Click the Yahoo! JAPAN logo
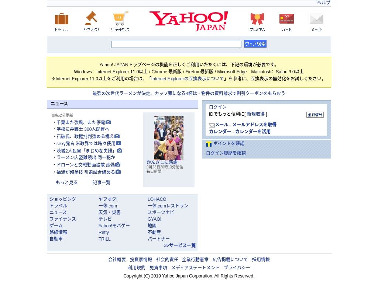The image size is (378, 283). click(189, 21)
